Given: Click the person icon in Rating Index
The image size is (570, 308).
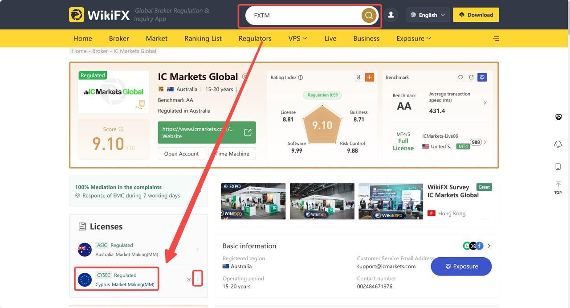Looking at the screenshot, I should [x=358, y=77].
